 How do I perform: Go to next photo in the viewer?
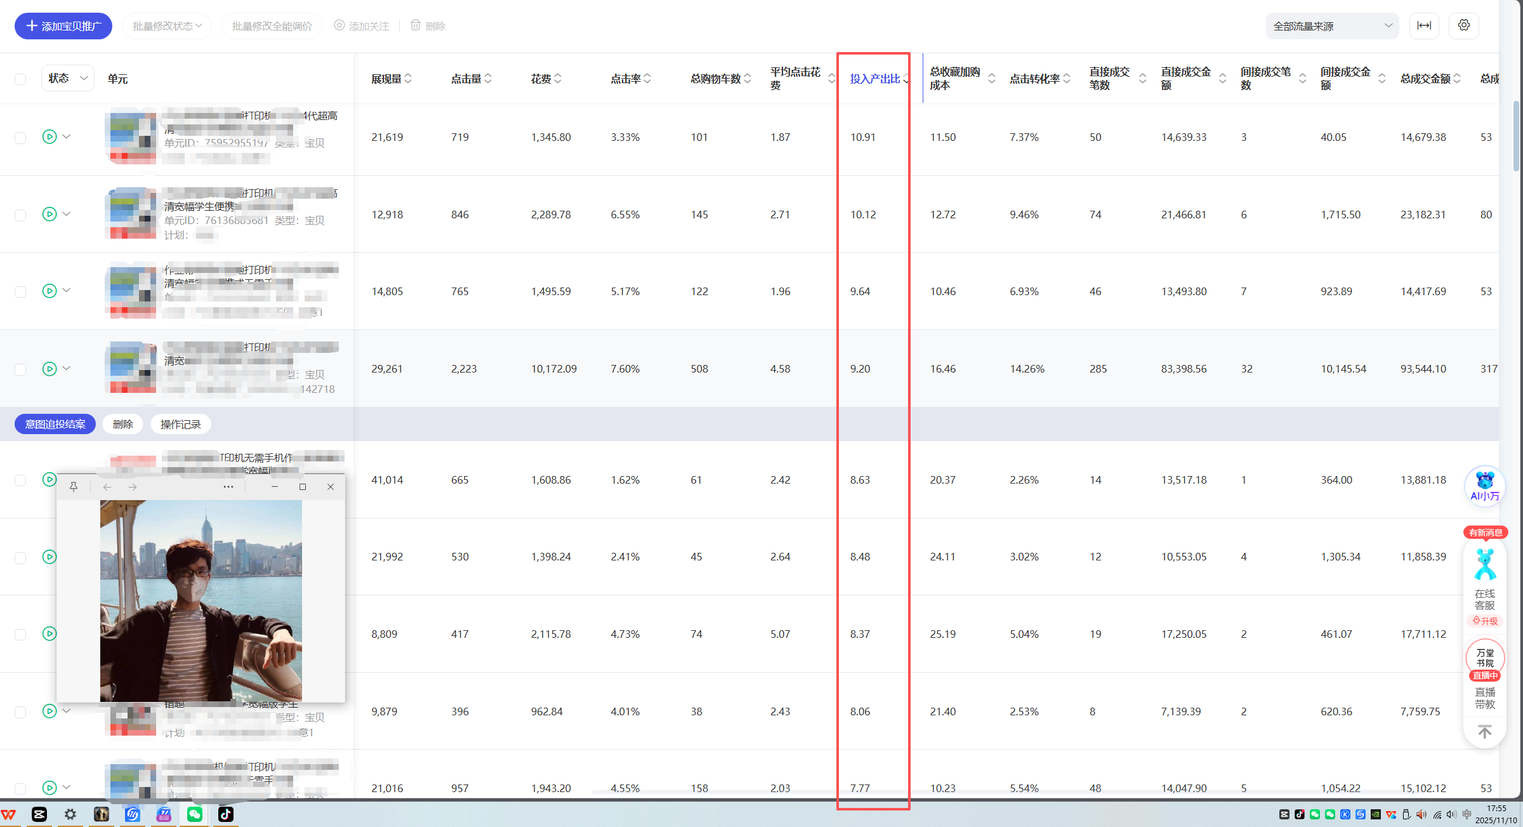133,487
